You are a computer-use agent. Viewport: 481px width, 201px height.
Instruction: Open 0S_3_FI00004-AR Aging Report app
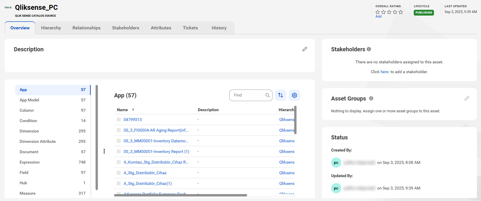(x=156, y=130)
